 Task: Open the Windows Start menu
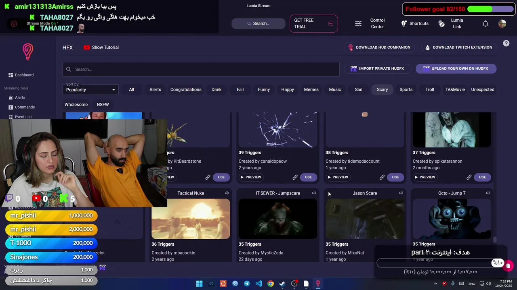199,284
